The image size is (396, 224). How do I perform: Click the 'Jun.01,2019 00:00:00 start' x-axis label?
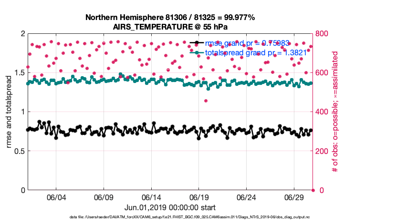click(170, 207)
